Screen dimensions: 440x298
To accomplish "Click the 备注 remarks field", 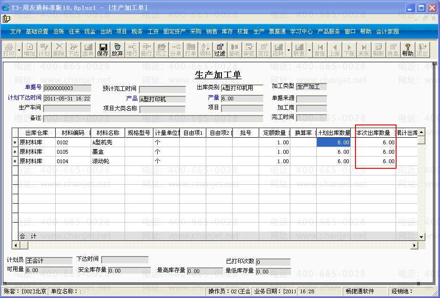I will tap(153, 118).
